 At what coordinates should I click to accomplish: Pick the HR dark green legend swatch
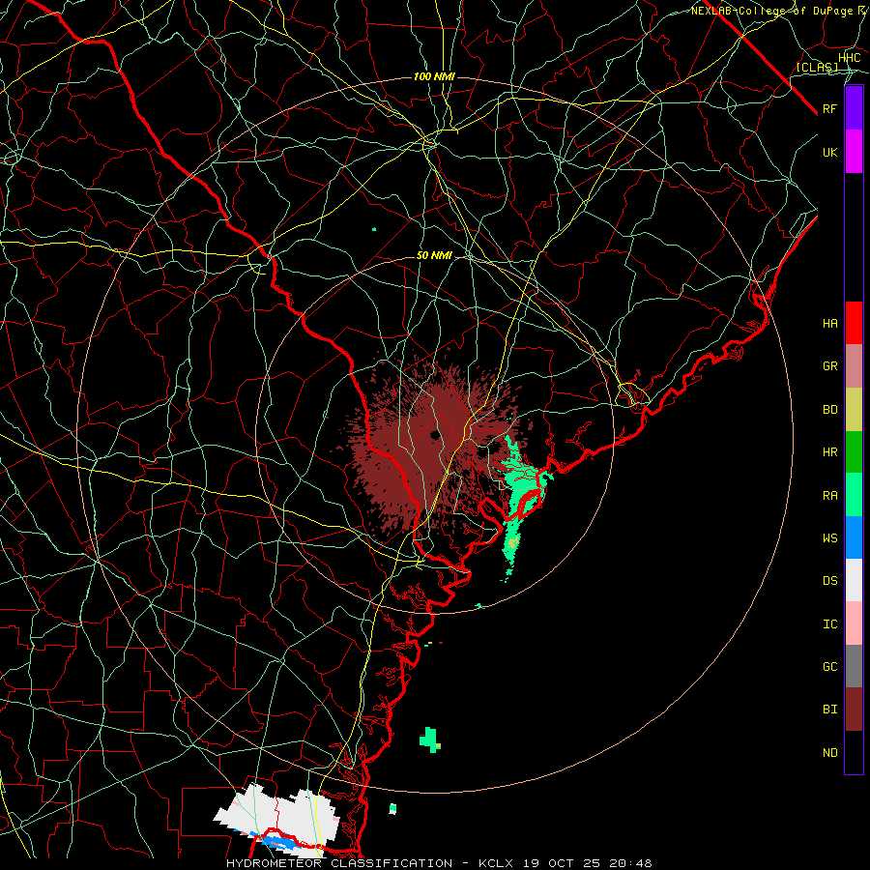tap(854, 452)
